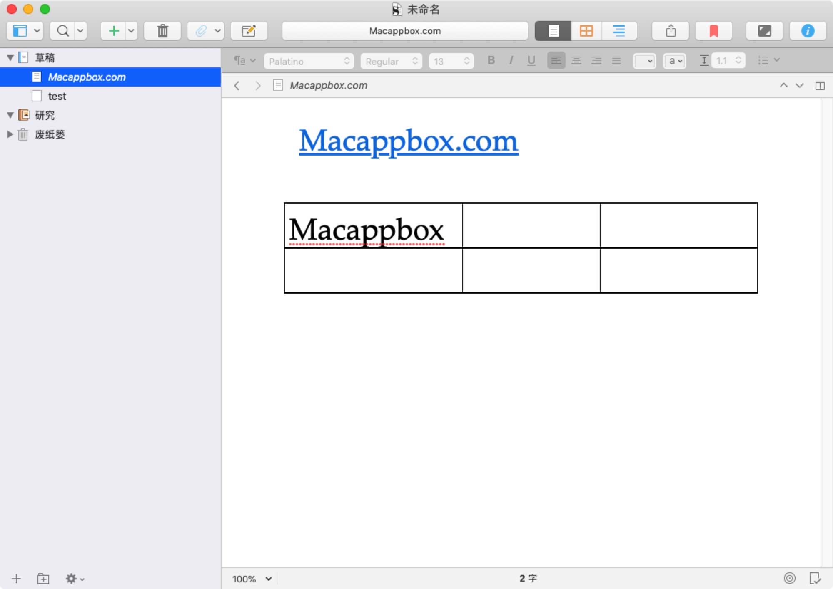Switch to document view mode
Screen dimensions: 833x589
554,31
